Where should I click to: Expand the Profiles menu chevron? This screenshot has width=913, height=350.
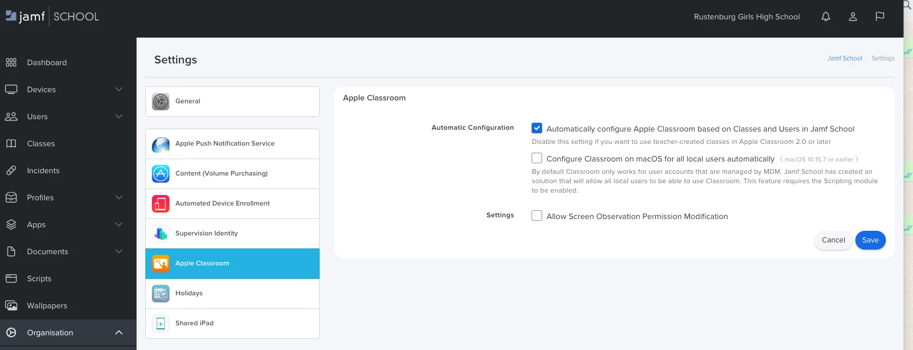tap(119, 197)
